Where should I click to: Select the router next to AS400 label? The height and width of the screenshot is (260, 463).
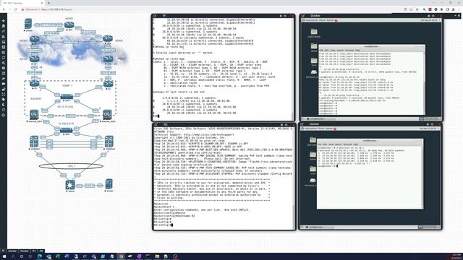(x=108, y=38)
